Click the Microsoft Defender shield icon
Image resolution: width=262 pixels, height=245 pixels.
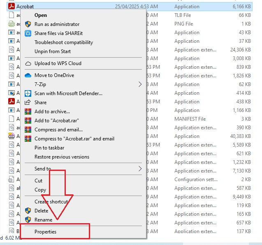pyautogui.click(x=28, y=93)
